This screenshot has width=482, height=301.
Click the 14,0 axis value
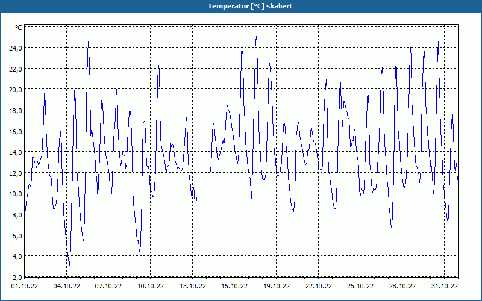(x=16, y=152)
